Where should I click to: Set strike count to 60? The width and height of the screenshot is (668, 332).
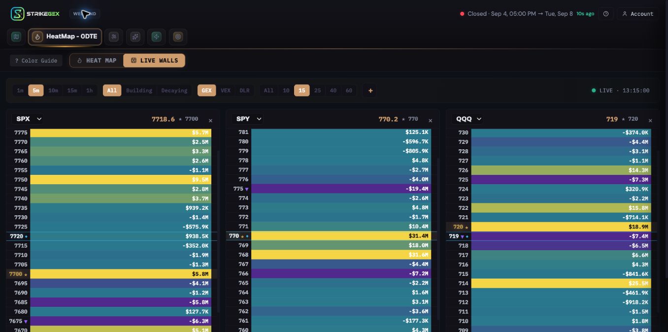pos(349,91)
